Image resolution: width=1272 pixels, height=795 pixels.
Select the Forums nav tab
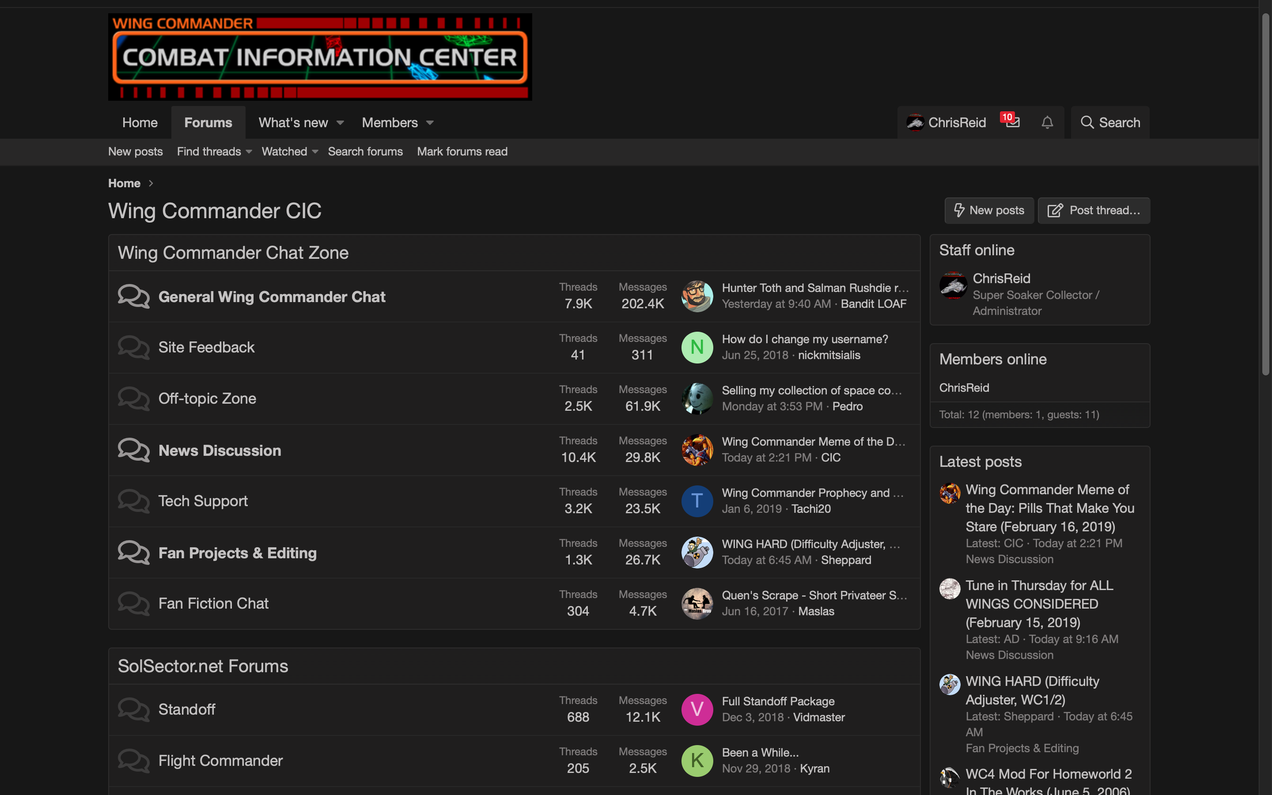[208, 122]
